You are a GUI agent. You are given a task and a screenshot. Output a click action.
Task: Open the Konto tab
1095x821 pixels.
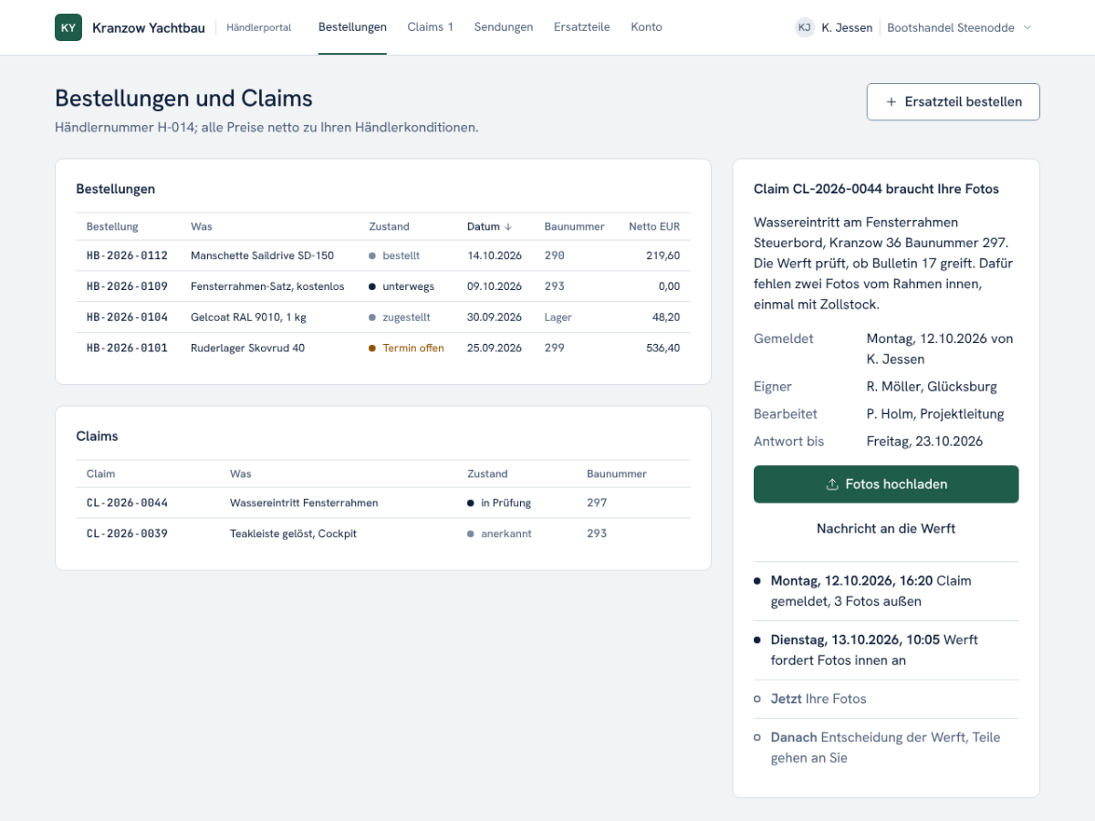click(647, 27)
